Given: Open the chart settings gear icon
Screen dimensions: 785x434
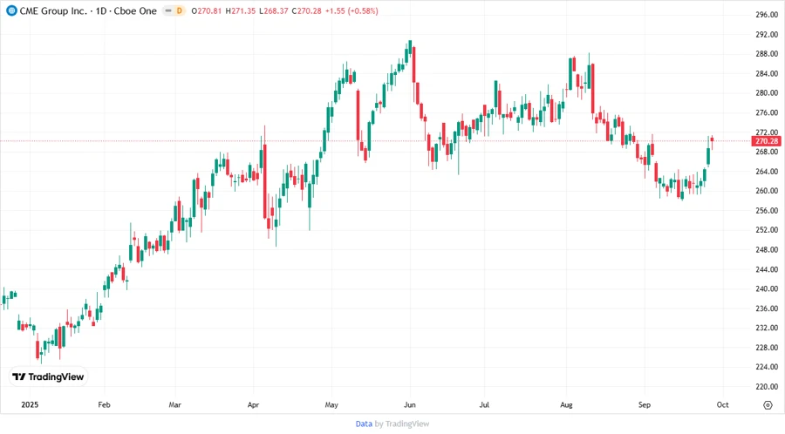Looking at the screenshot, I should point(768,405).
